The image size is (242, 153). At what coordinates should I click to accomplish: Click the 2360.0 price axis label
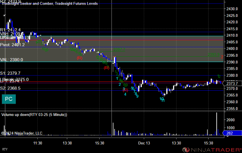[232, 102]
